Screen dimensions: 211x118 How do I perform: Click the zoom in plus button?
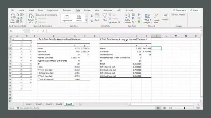[x=194, y=108]
